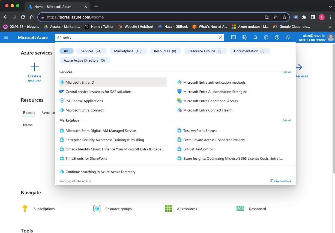Open the Cloud Shell icon
This screenshot has width=335, height=233.
tap(234, 38)
